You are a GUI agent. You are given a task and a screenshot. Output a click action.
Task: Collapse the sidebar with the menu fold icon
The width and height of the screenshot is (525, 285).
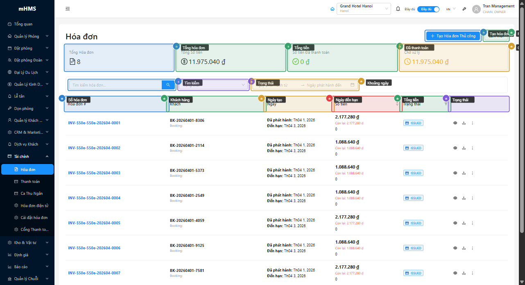pyautogui.click(x=68, y=9)
